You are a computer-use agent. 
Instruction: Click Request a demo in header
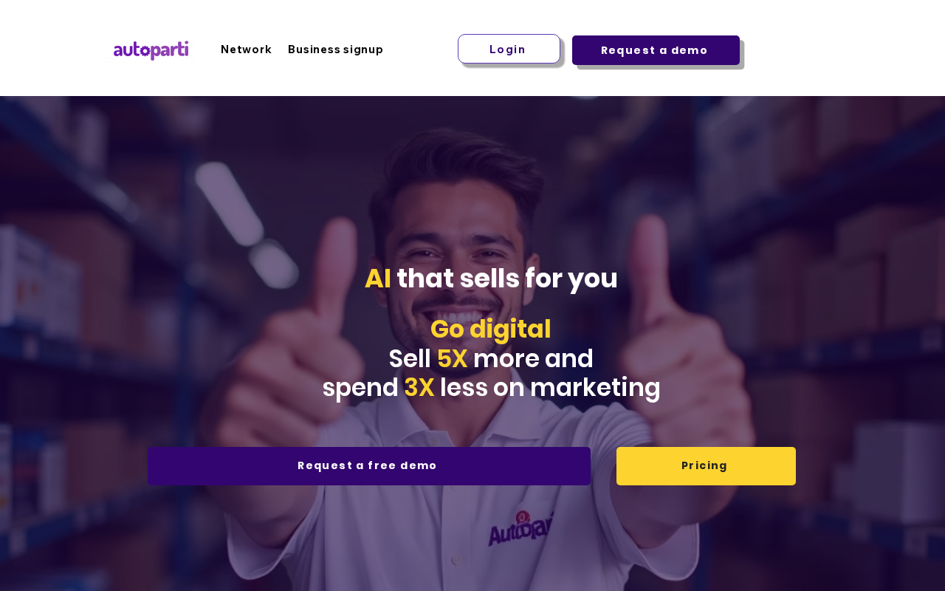pyautogui.click(x=656, y=50)
